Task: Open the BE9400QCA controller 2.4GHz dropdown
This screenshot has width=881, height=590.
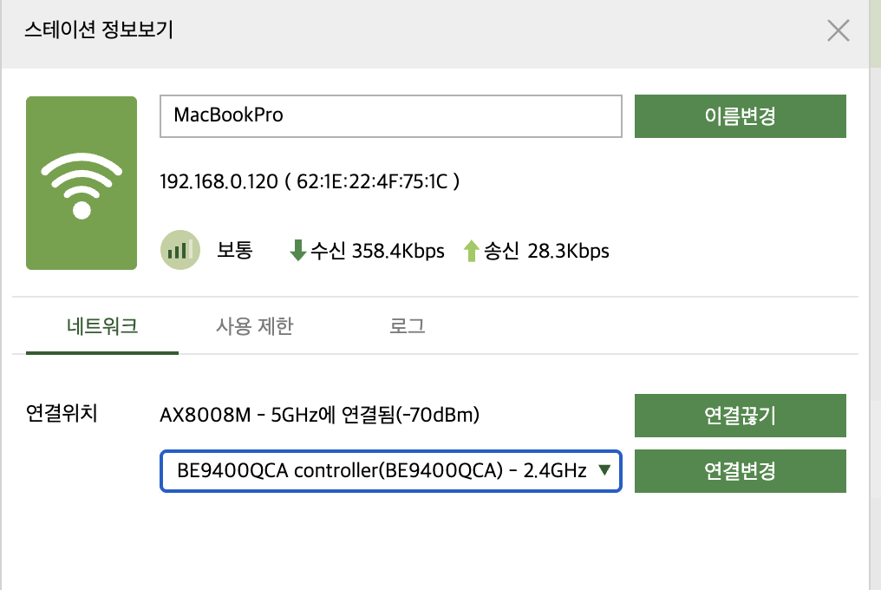Action: click(x=391, y=471)
